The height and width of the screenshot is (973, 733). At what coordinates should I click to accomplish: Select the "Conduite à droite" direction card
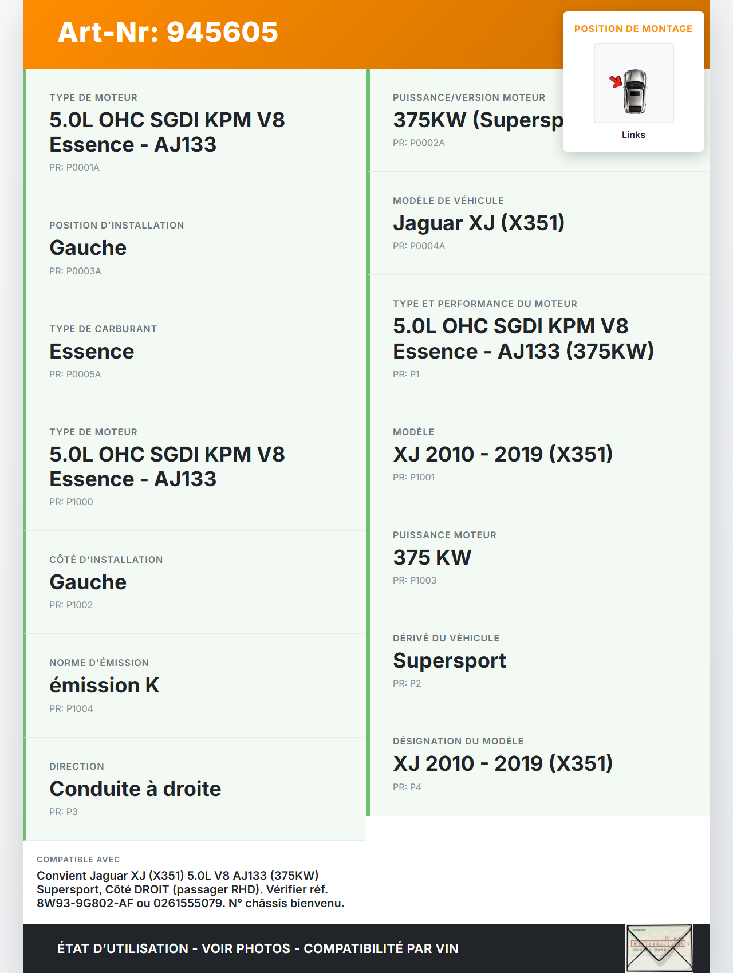[x=195, y=789]
